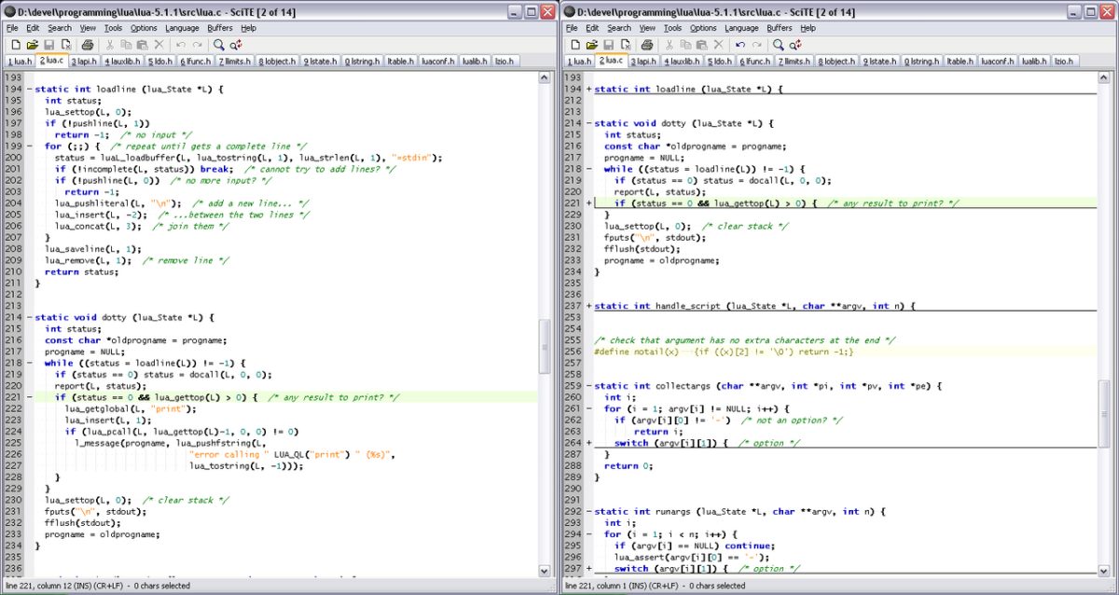Screen dimensions: 1119x595
Task: Click Redo arrow icon in left SciTE window
Action: click(x=197, y=45)
